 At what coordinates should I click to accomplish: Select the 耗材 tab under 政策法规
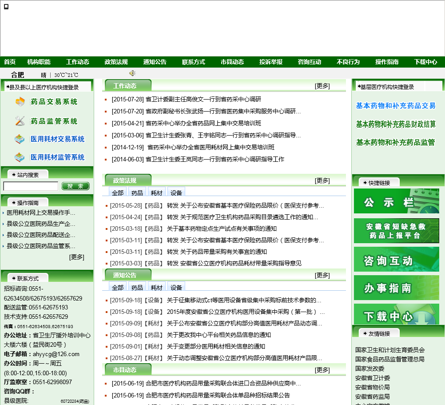tap(157, 192)
